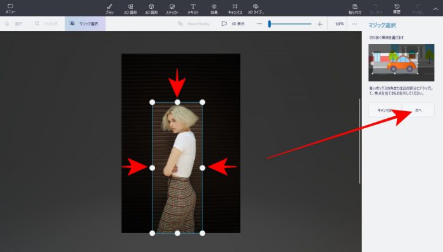Select the マジック選択 tab
Image resolution: width=443 pixels, height=252 pixels.
85,23
